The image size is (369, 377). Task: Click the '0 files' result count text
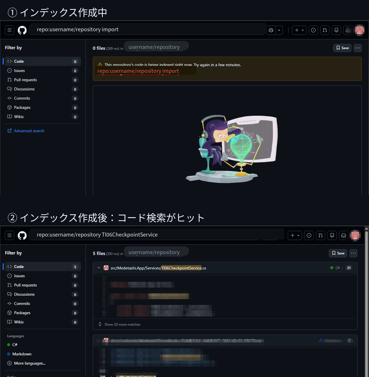[99, 48]
